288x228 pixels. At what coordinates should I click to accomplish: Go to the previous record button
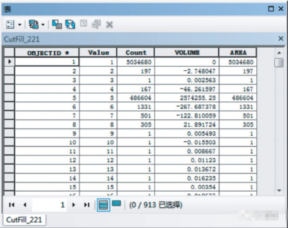[x=25, y=205]
